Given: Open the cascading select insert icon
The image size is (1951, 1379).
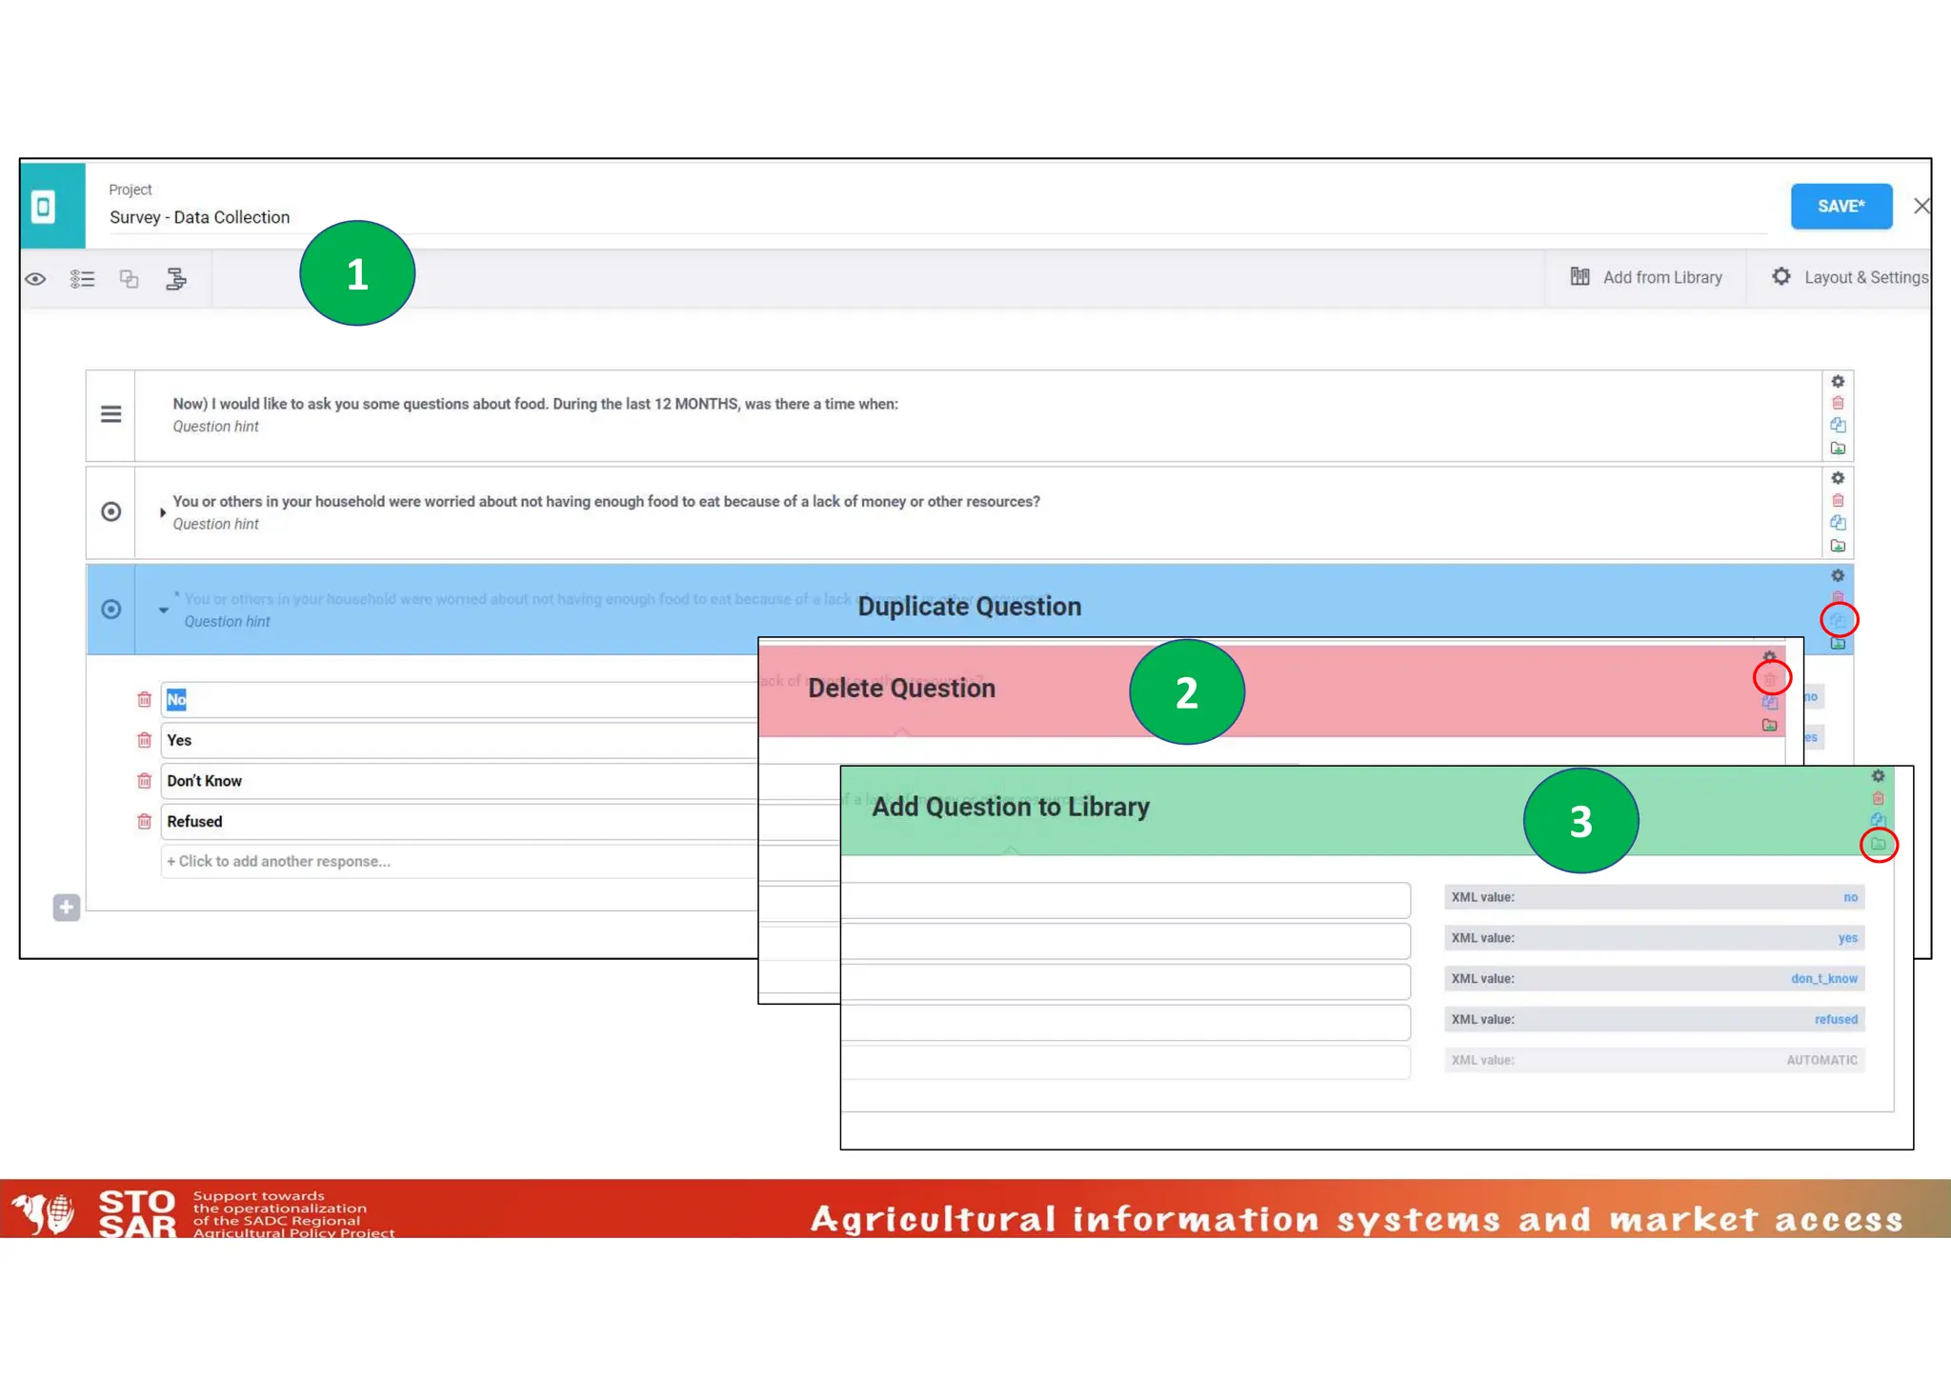Looking at the screenshot, I should pyautogui.click(x=176, y=279).
